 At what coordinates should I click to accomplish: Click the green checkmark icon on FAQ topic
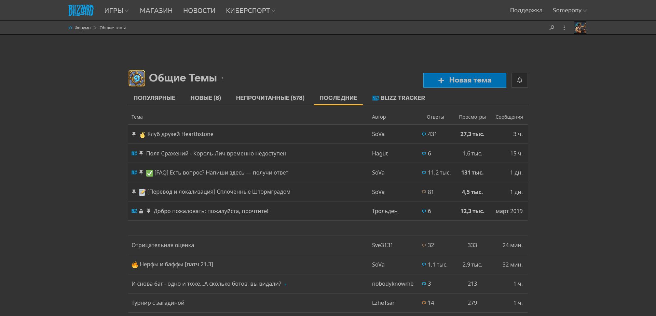pos(150,173)
